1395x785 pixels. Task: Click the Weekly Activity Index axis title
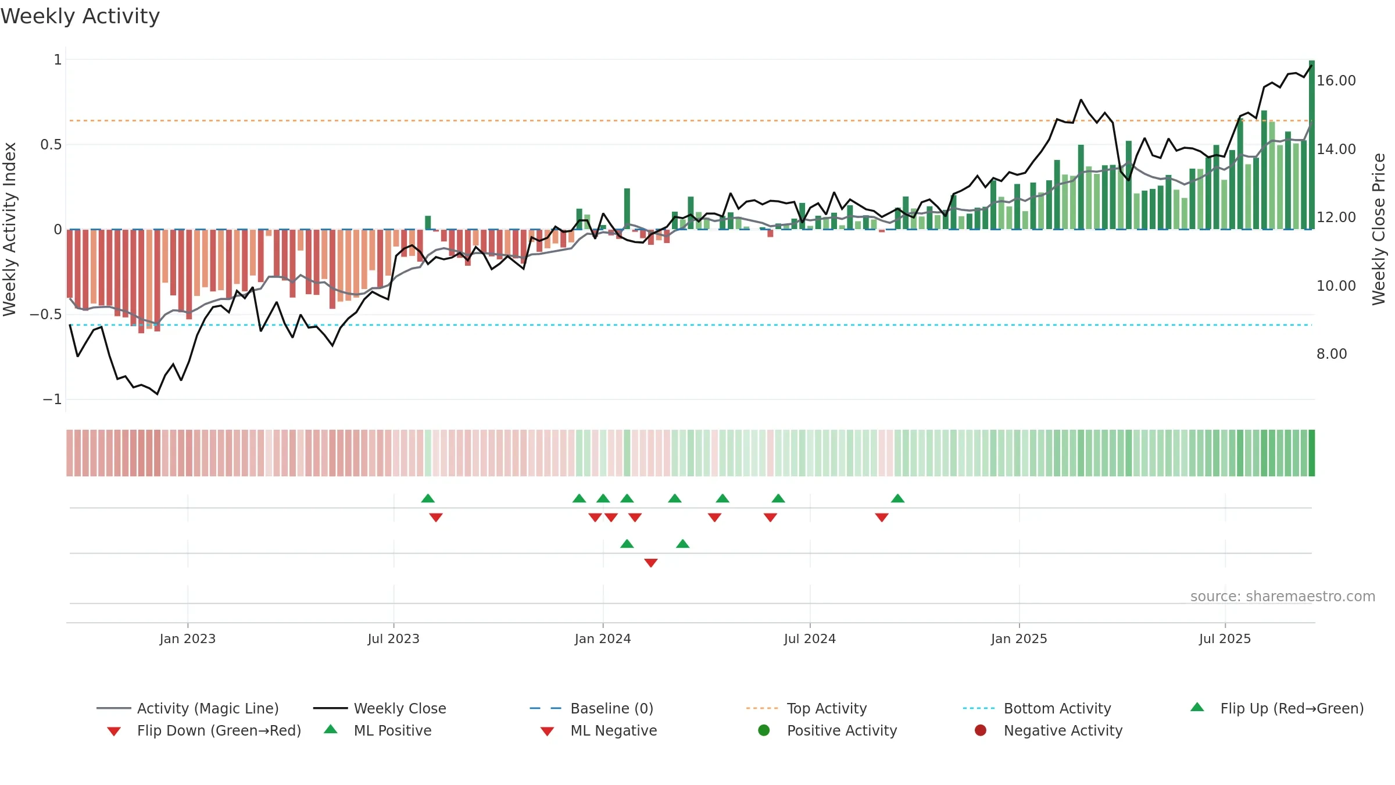click(x=9, y=230)
